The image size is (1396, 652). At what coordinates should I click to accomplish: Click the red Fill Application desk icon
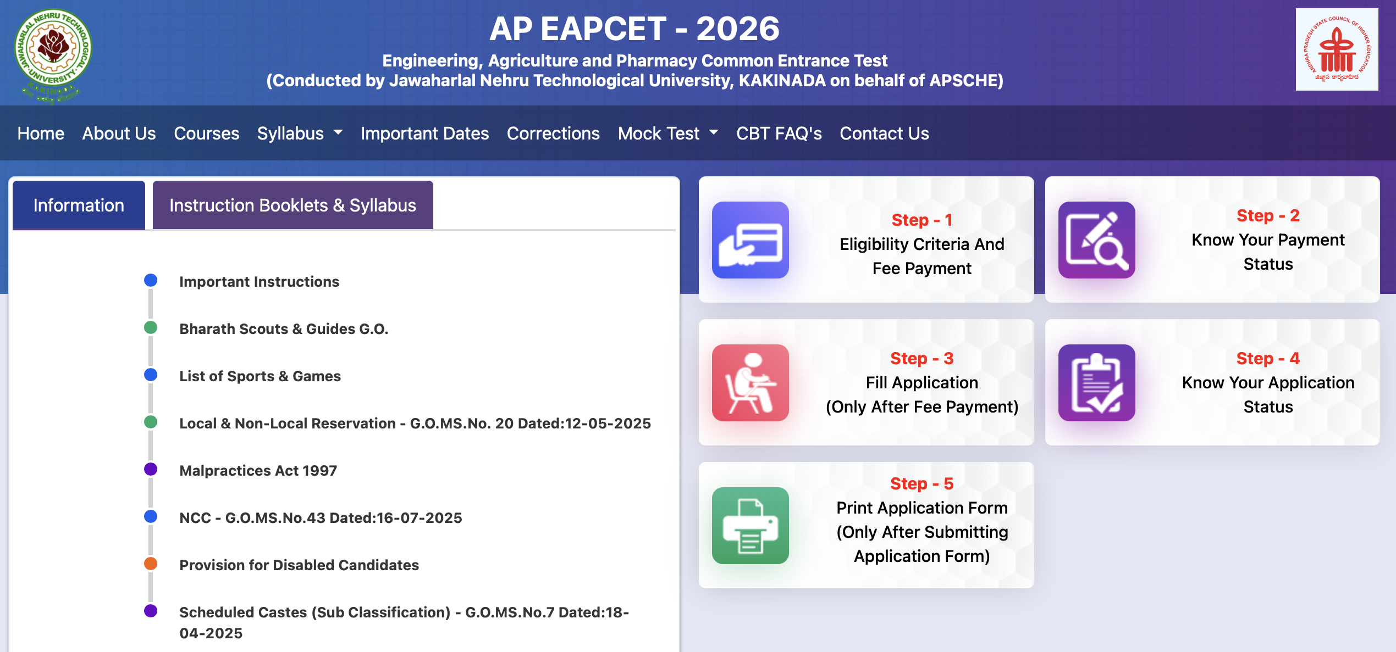click(x=750, y=383)
